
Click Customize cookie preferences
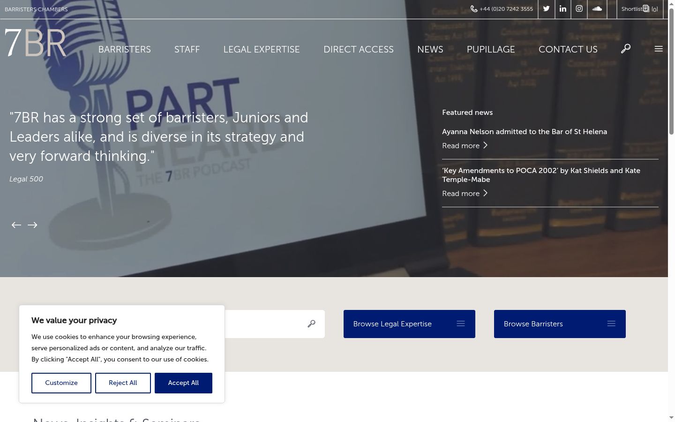61,383
